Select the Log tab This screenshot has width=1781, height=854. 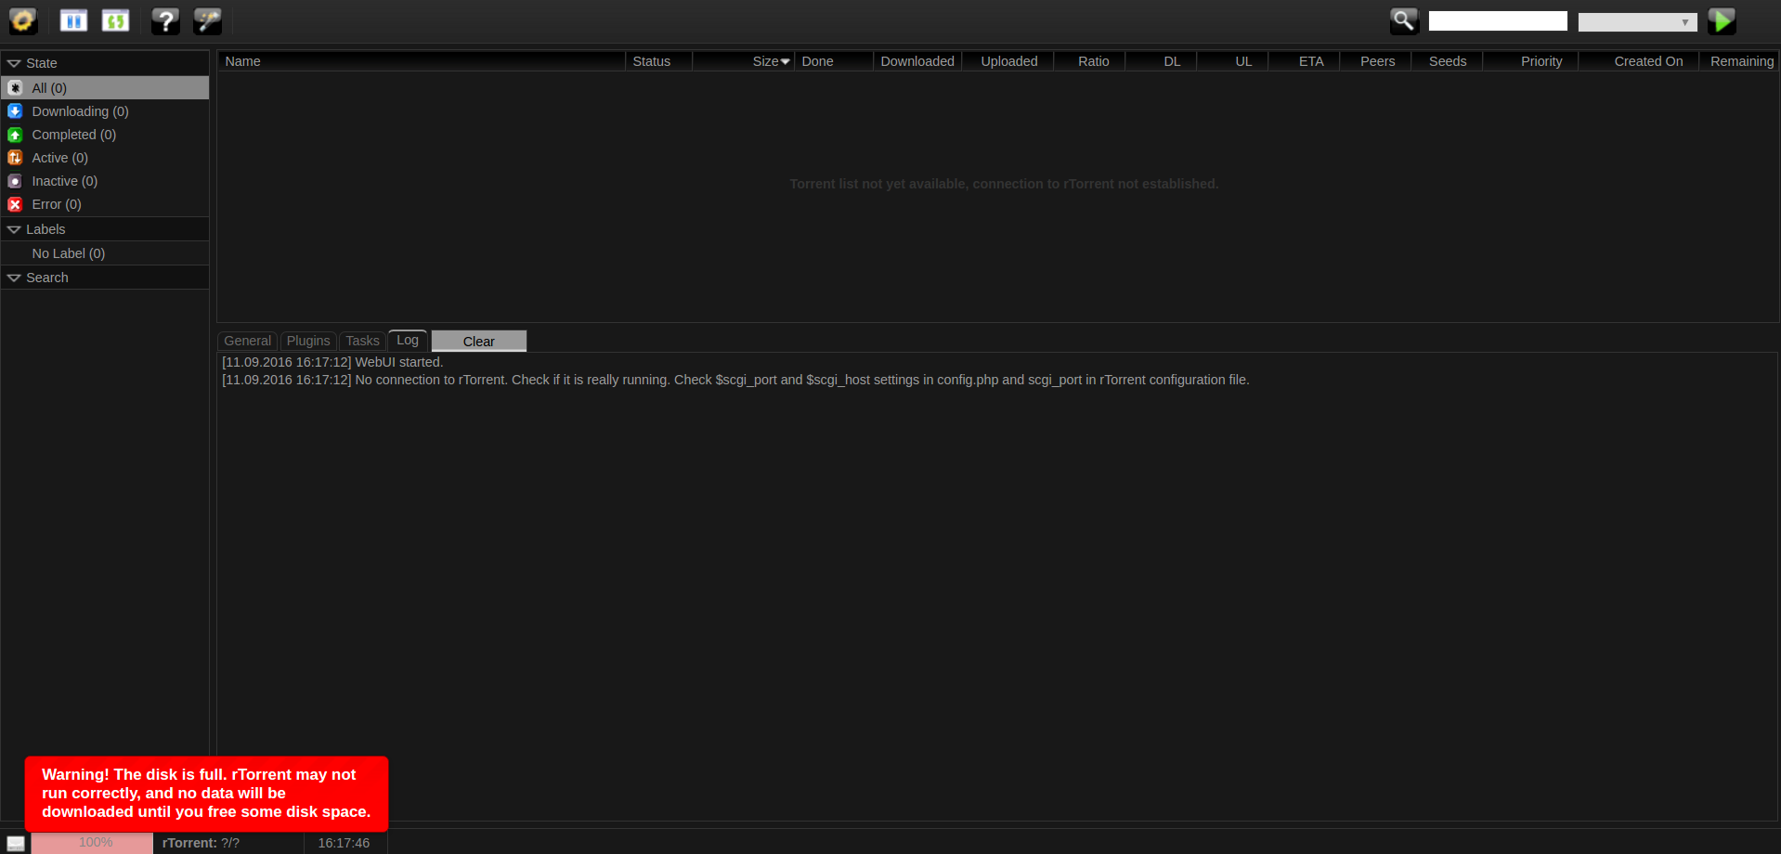click(408, 340)
